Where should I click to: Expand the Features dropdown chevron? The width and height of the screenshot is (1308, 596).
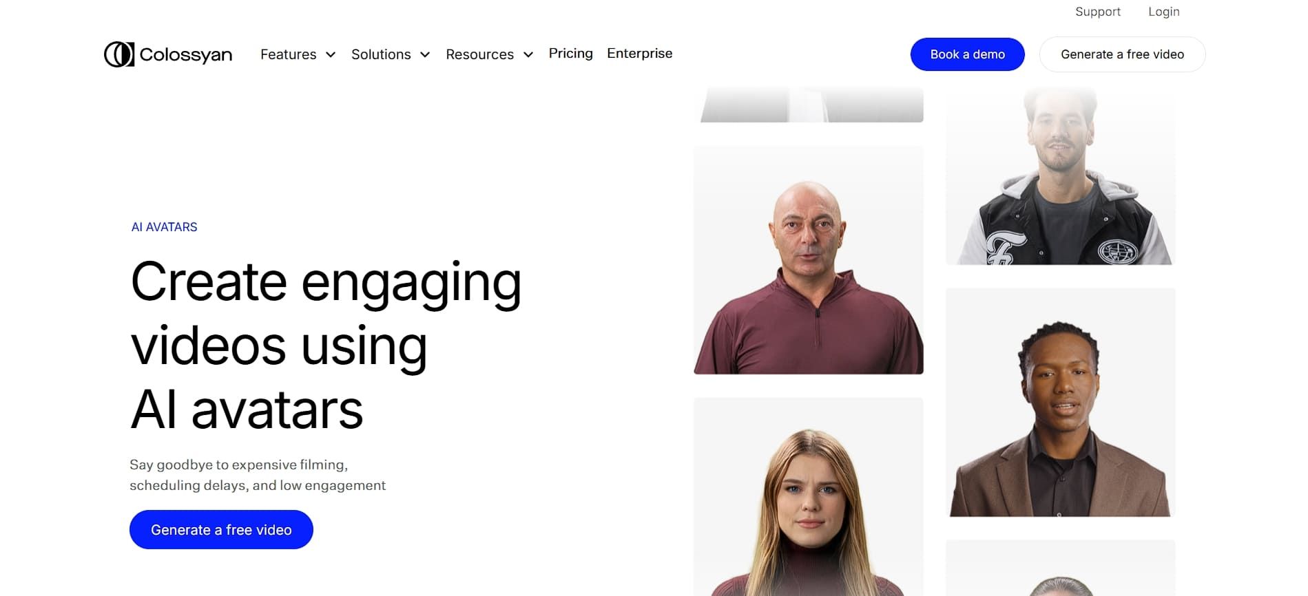[331, 55]
